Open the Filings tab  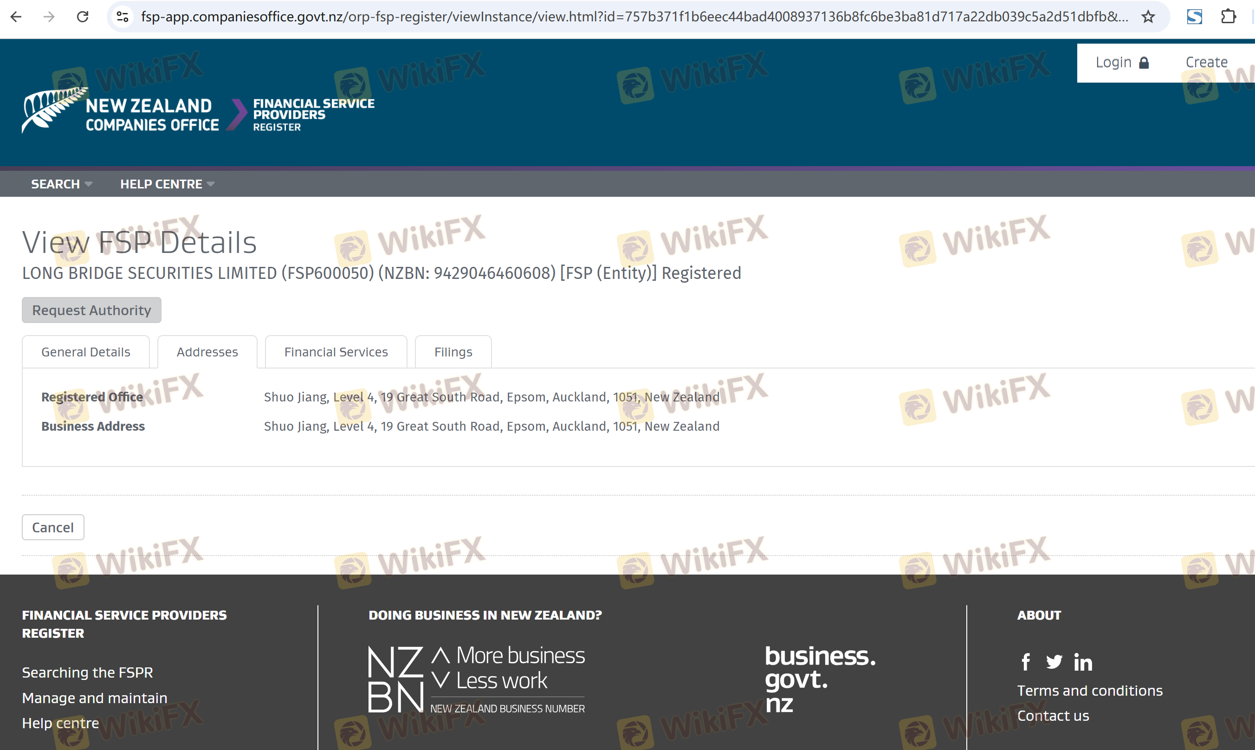click(453, 352)
